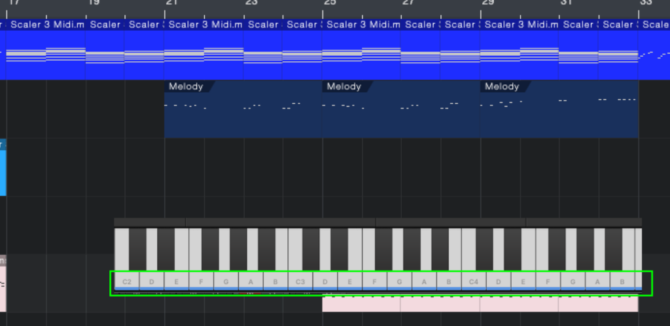Set playhead at bar 33 on ruler

coord(645,3)
